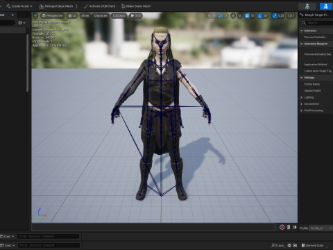The height and width of the screenshot is (250, 333).
Task: Open the Profile_0 profile dropdown
Action: pyautogui.click(x=321, y=228)
